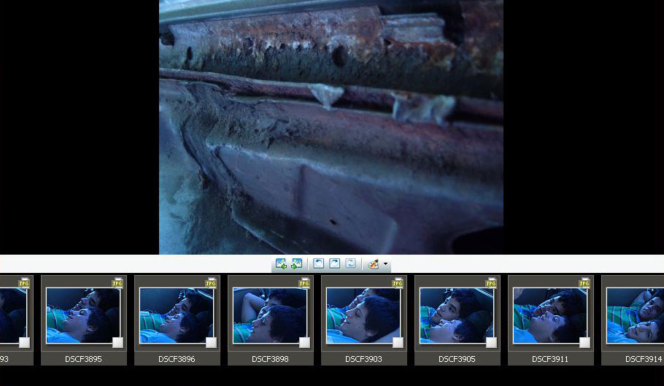
Task: Click the file name DSCF3896
Action: coord(177,359)
